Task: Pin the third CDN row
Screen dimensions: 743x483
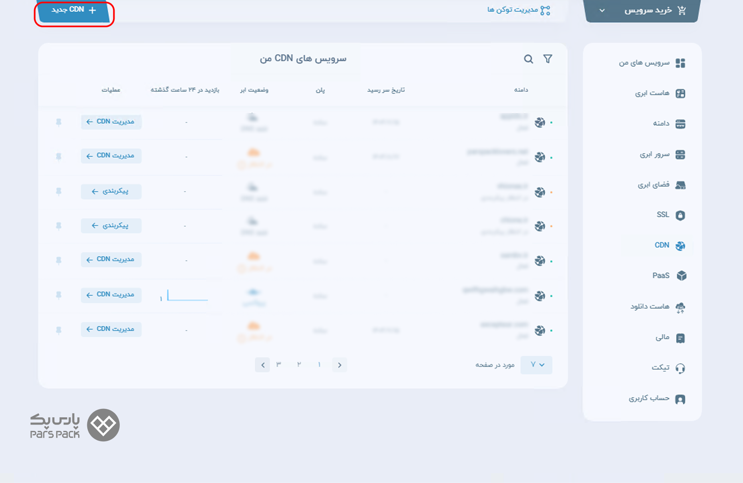Action: [58, 191]
